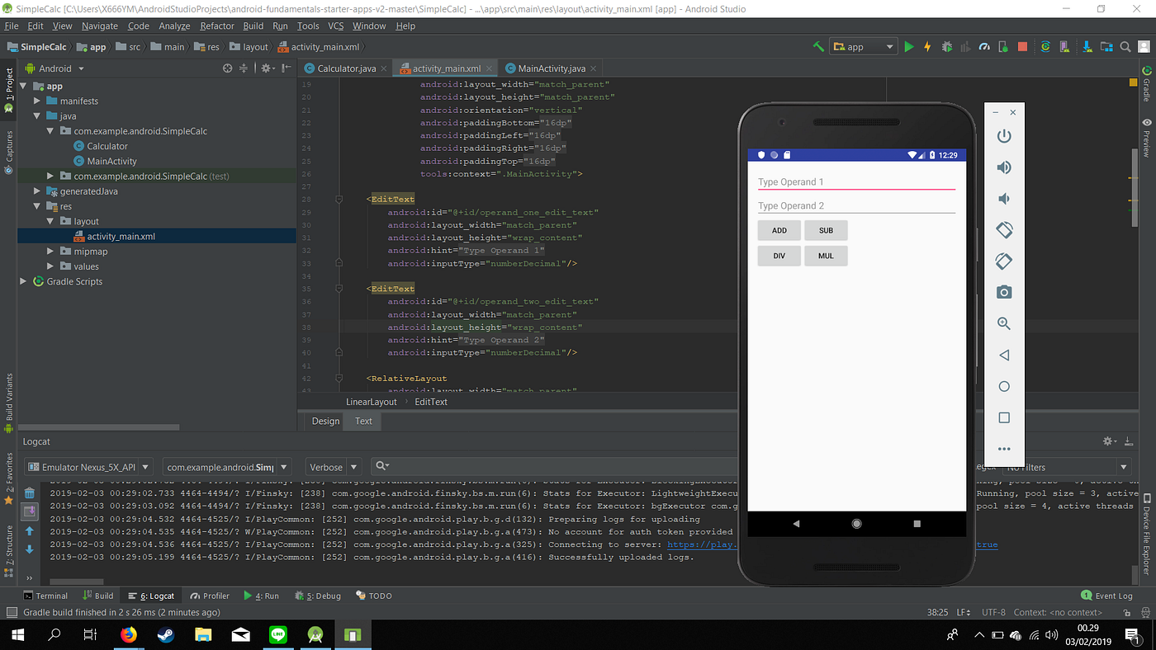Open Firefox from the Windows taskbar
The image size is (1156, 650).
click(x=128, y=634)
